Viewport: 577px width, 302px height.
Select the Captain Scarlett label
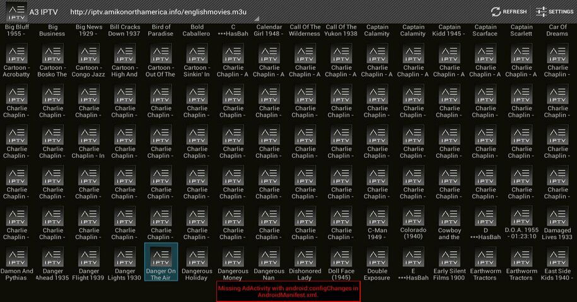[521, 30]
